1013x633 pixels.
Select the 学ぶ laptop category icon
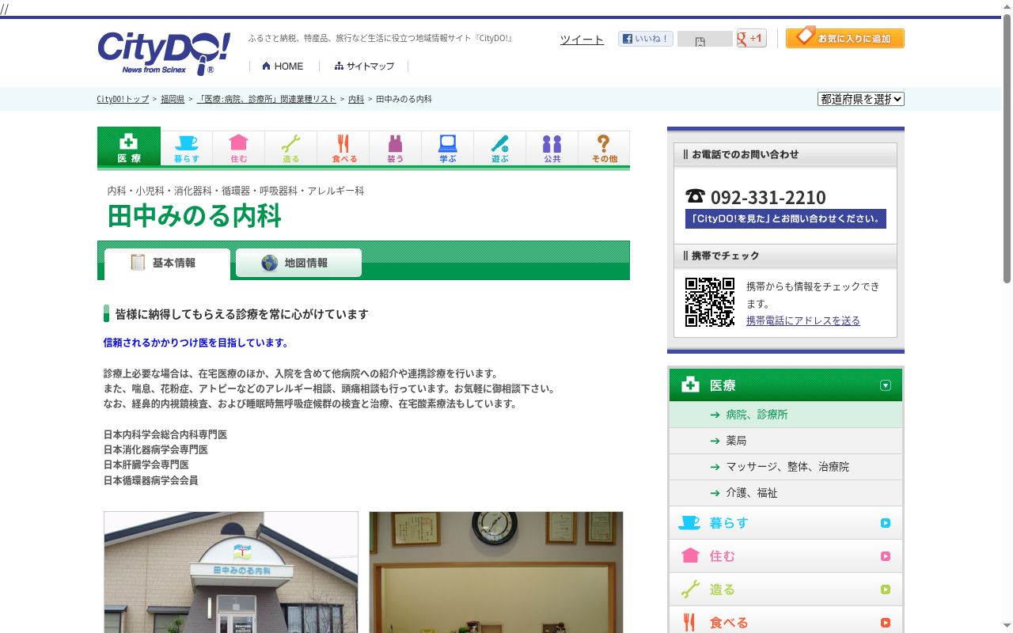click(x=448, y=149)
